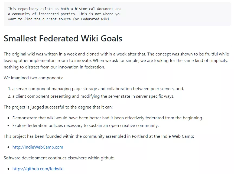Click 'The project is judged successful' sentence
The image size is (234, 174).
pyautogui.click(x=58, y=107)
